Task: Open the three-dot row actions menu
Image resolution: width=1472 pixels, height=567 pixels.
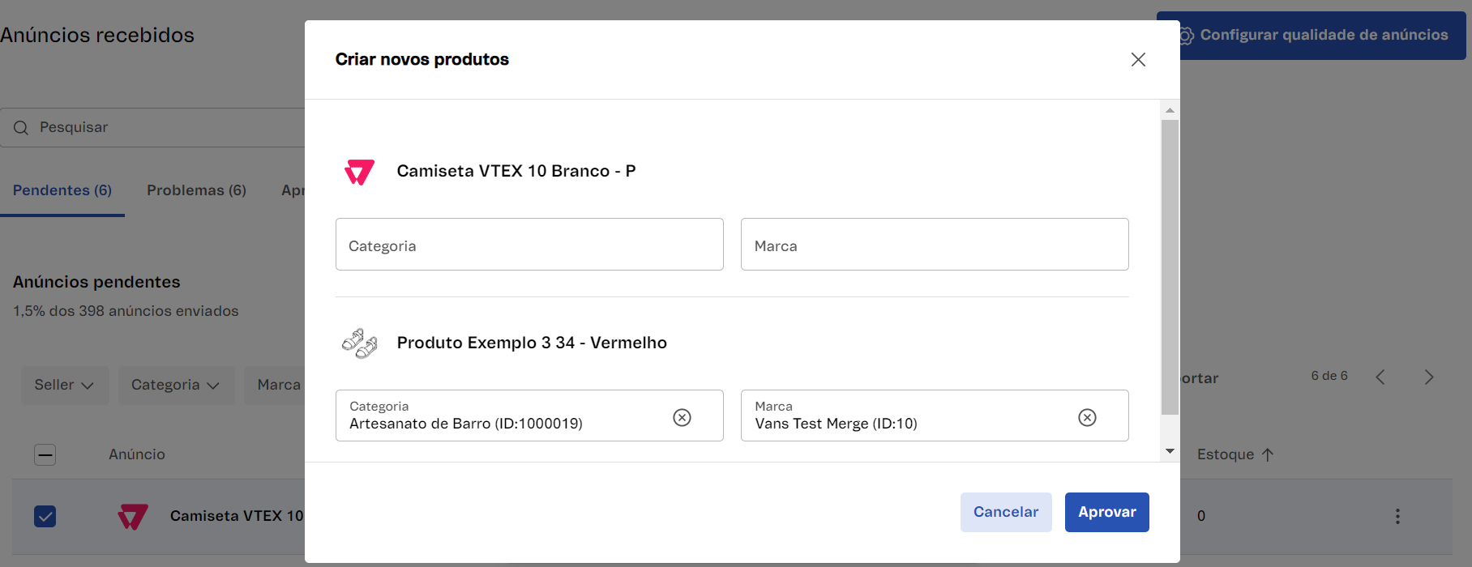Action: point(1397,515)
